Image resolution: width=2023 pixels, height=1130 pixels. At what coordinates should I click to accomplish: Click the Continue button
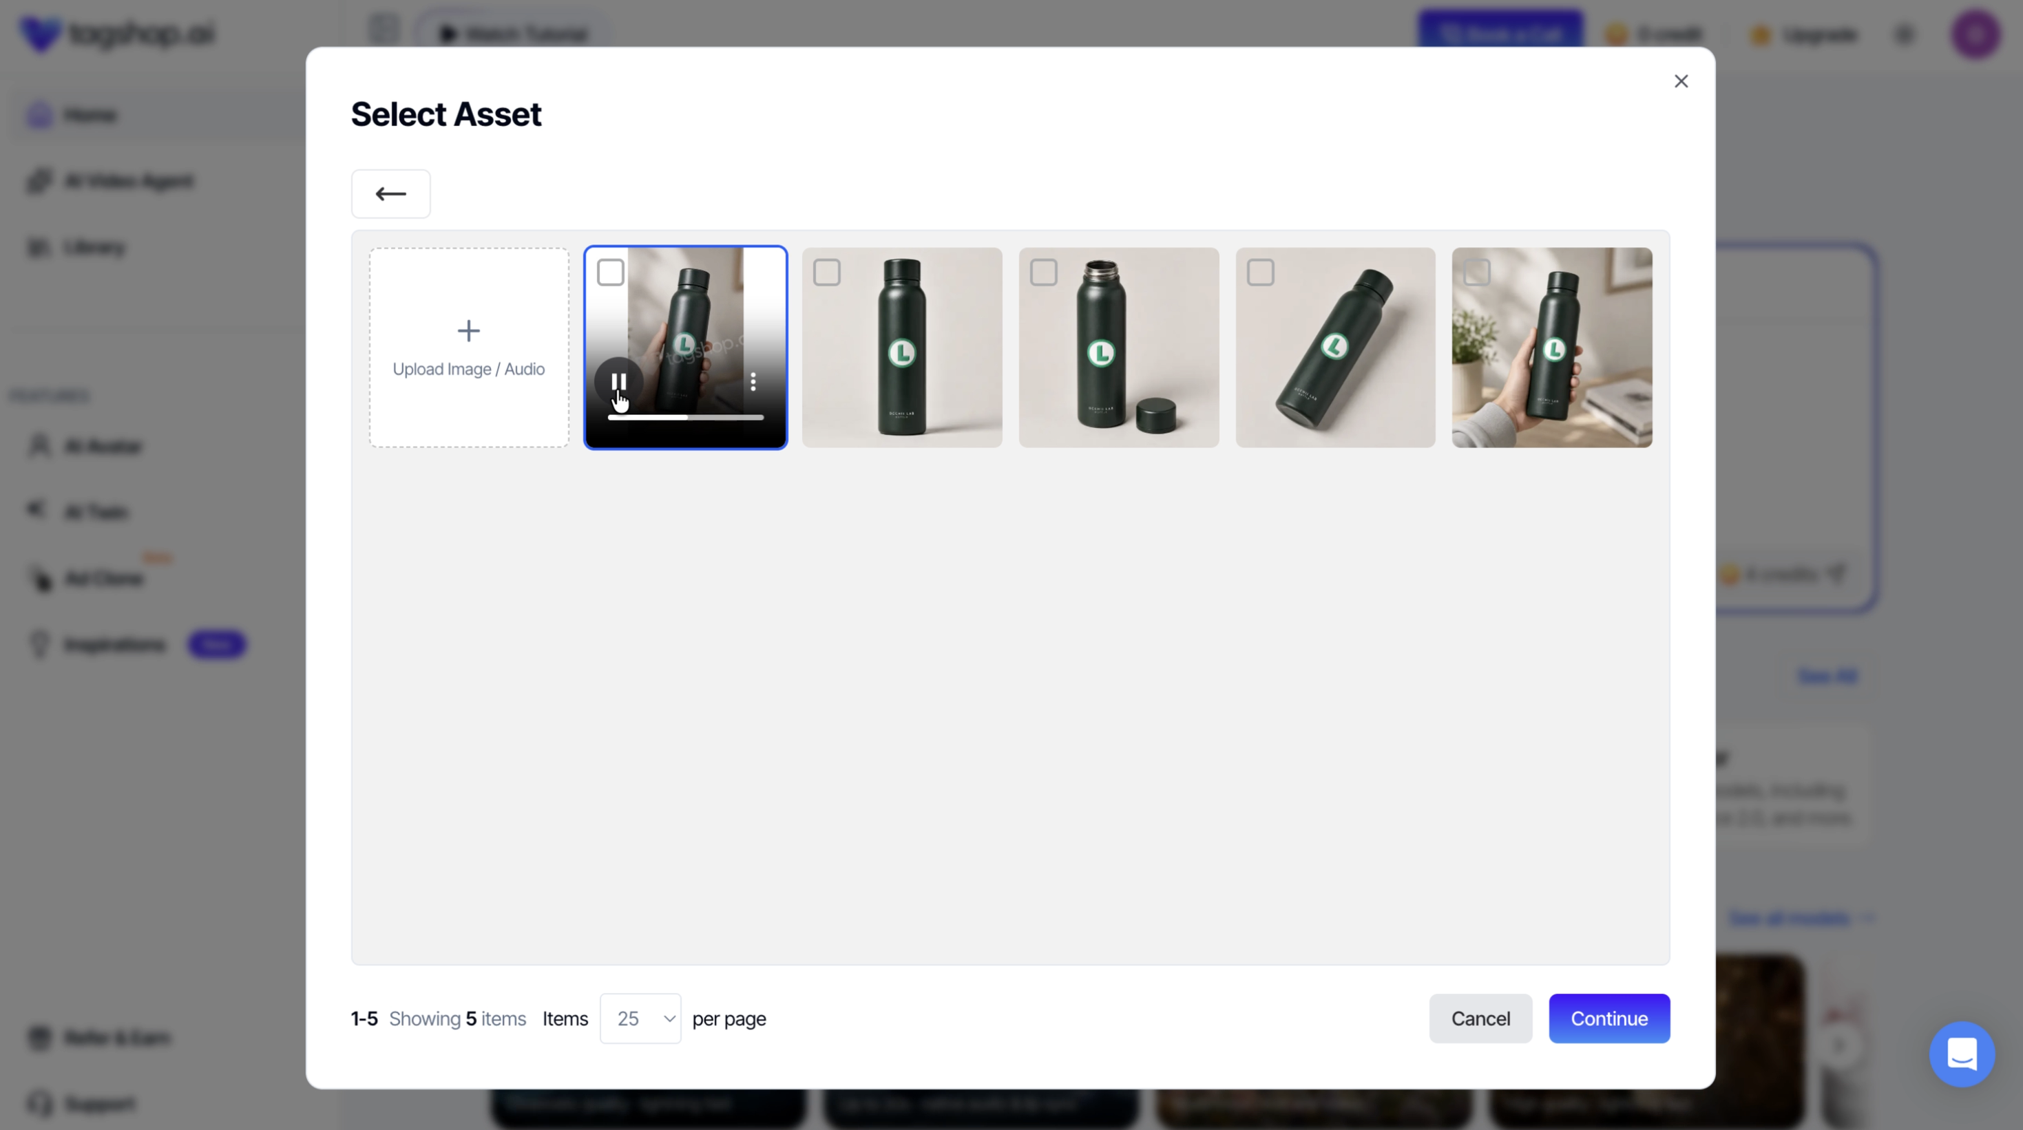[1609, 1019]
